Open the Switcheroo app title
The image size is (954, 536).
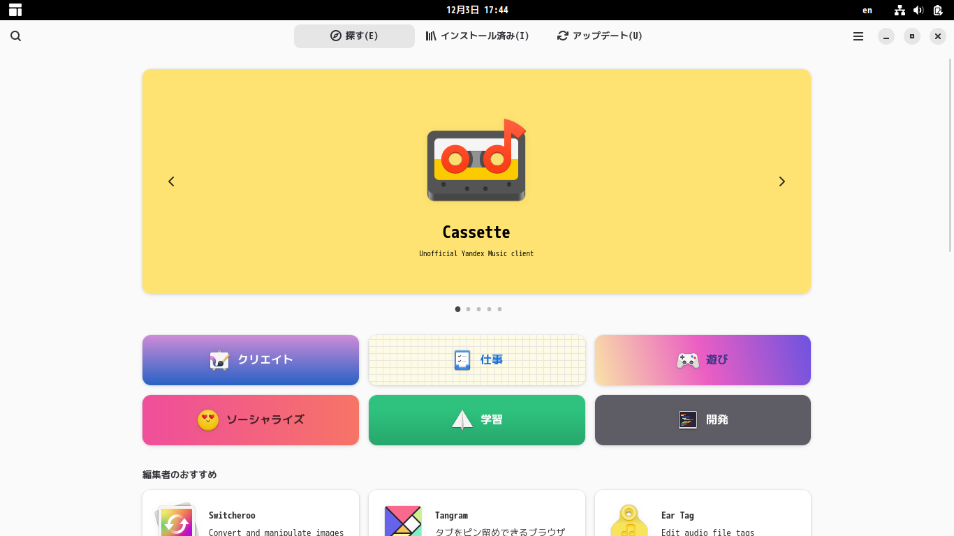232,516
